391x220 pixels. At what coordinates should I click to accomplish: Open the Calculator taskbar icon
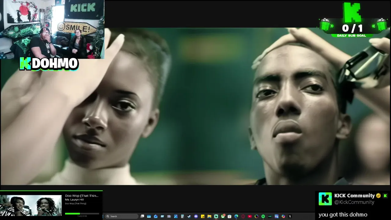click(x=182, y=216)
